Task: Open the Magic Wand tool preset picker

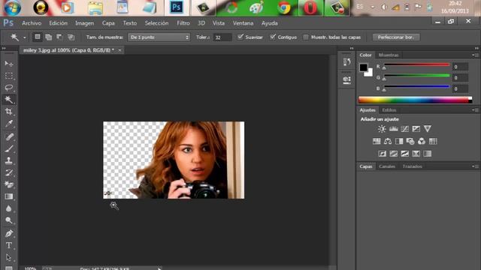Action: tap(25, 37)
